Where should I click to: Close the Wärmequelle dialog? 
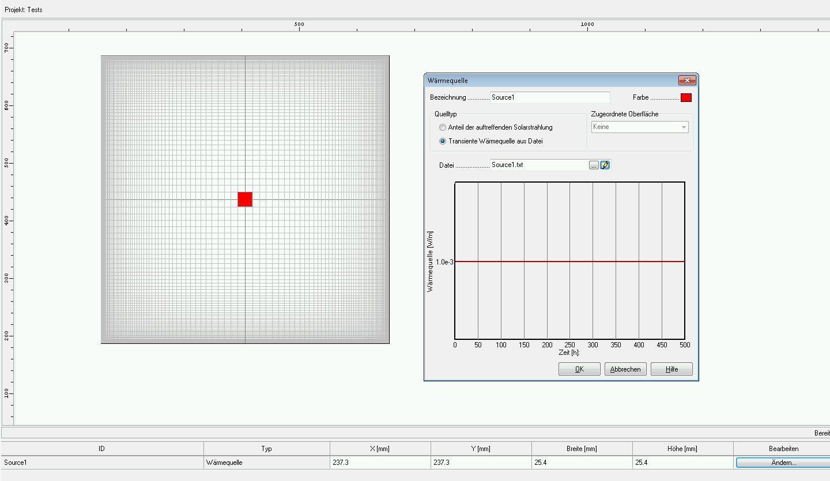point(686,81)
